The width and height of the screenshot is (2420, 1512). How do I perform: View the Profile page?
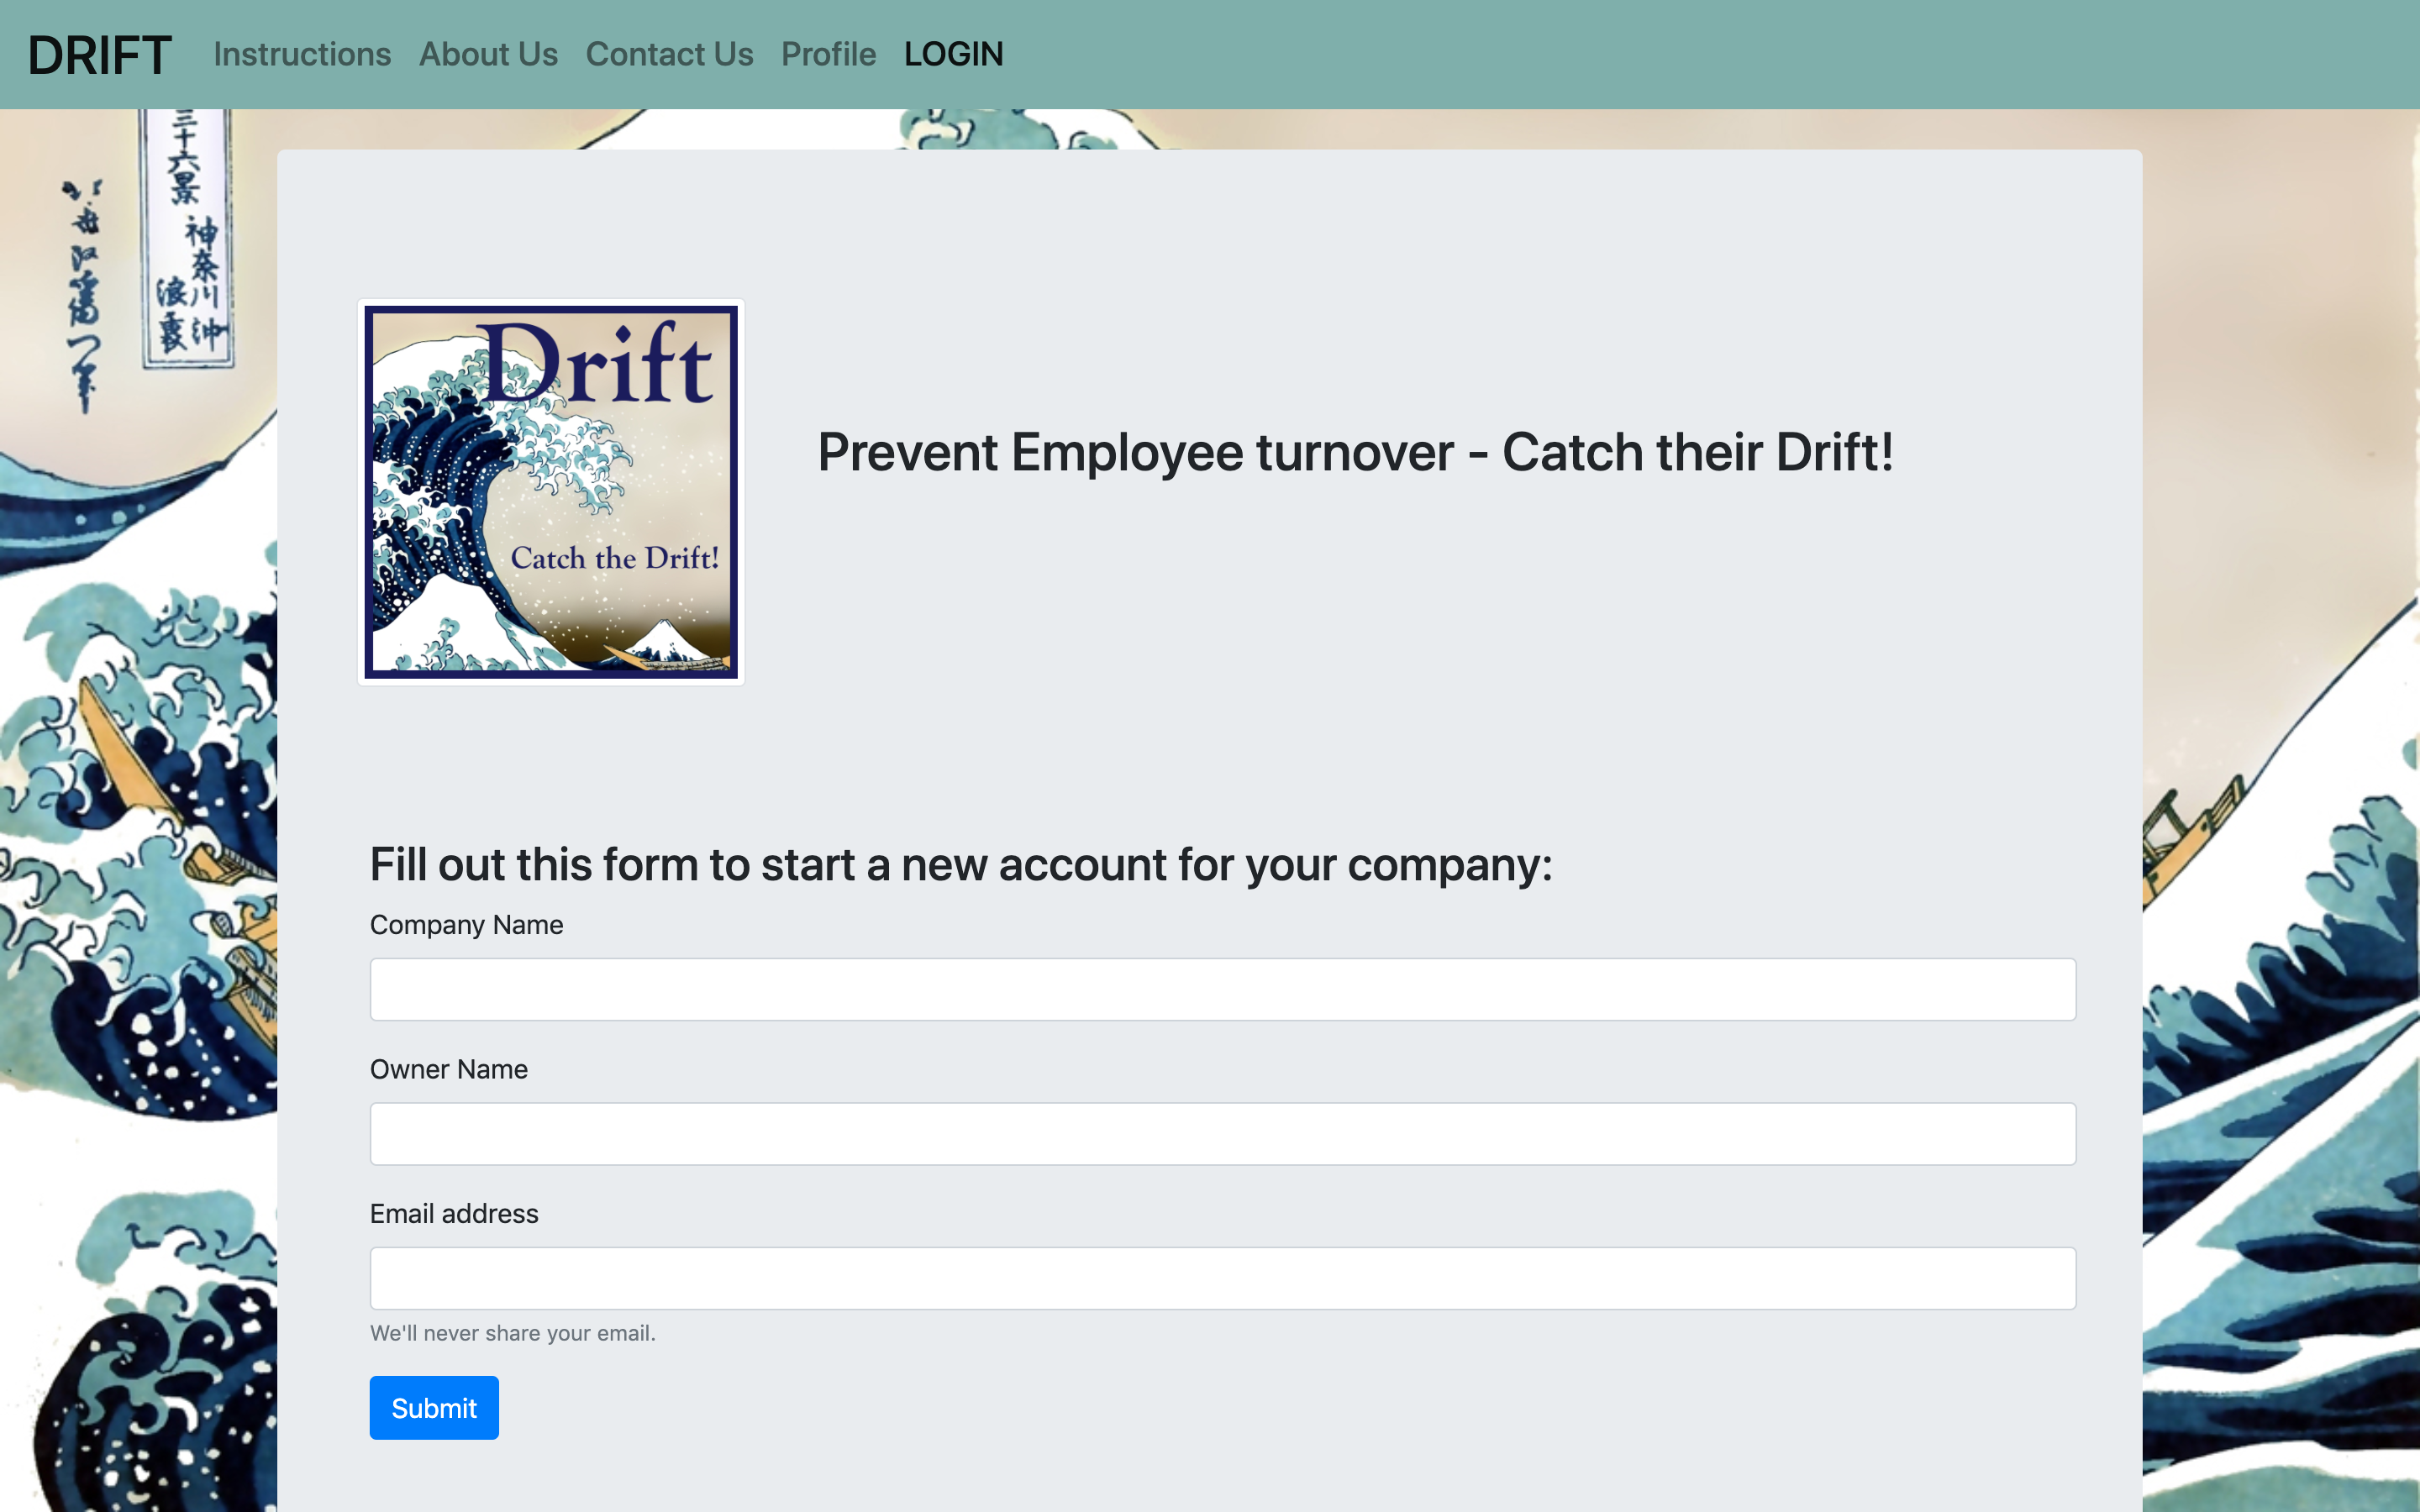tap(828, 54)
